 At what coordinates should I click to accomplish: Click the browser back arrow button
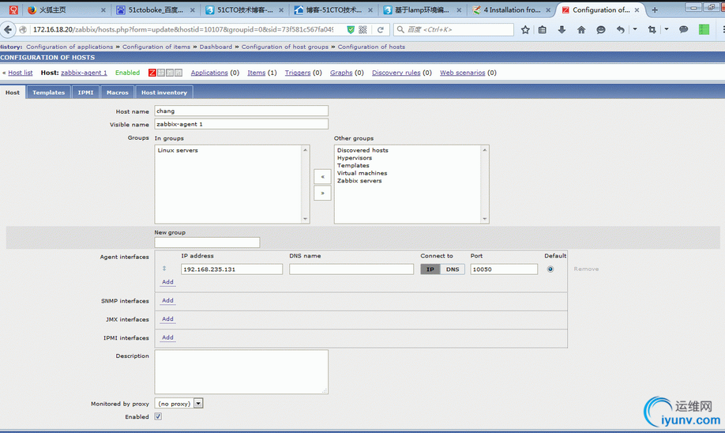click(9, 29)
